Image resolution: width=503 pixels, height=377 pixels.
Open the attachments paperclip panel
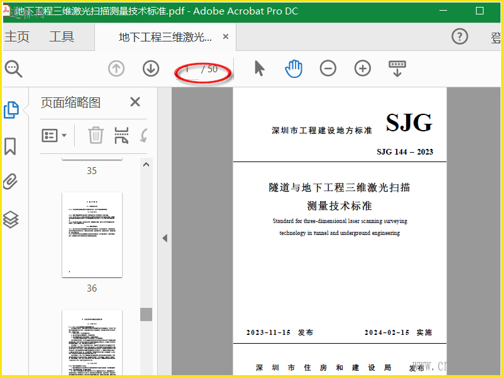tap(10, 182)
